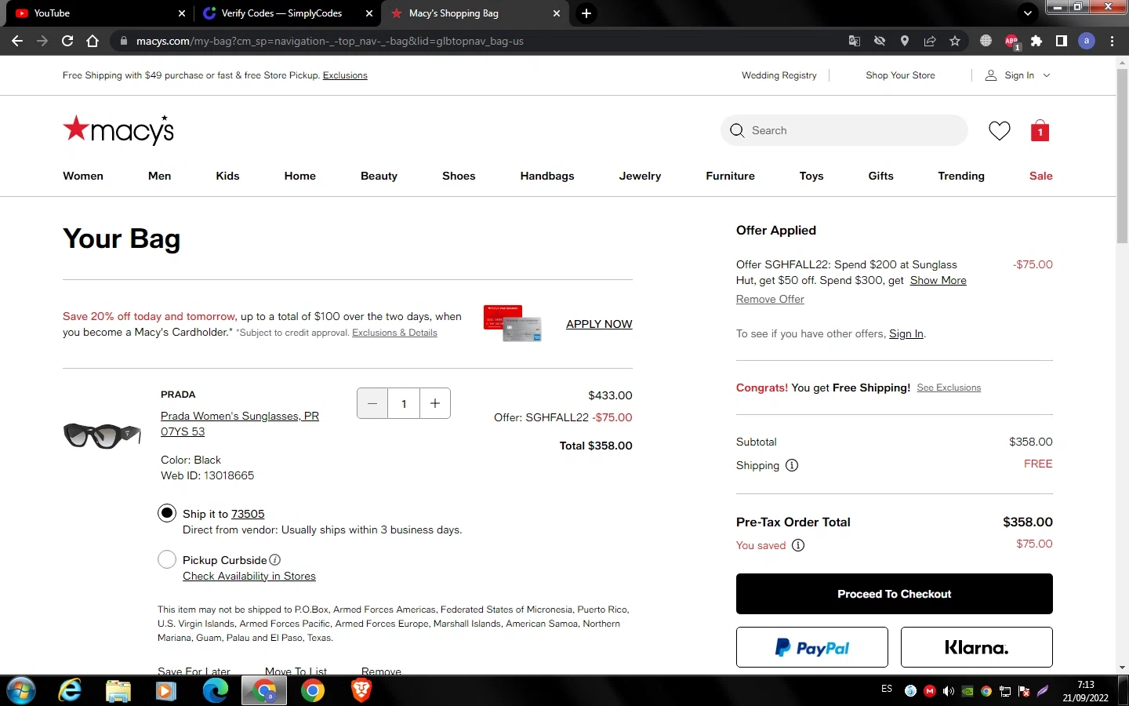Open the wishlist heart icon
Image resolution: width=1129 pixels, height=706 pixels.
(1000, 131)
